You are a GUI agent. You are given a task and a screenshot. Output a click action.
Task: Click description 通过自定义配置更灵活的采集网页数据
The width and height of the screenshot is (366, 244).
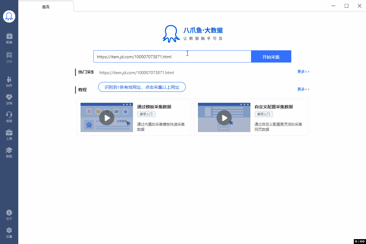coord(278,127)
